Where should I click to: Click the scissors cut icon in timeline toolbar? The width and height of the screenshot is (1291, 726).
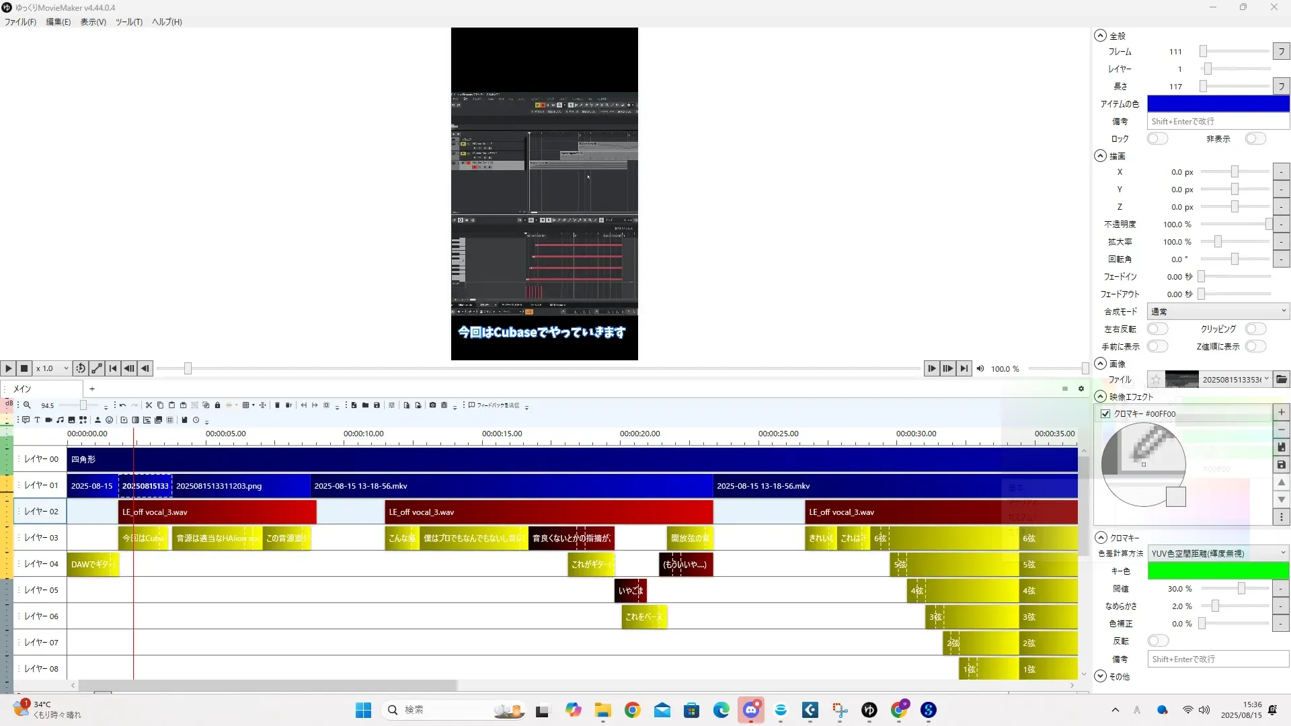149,405
